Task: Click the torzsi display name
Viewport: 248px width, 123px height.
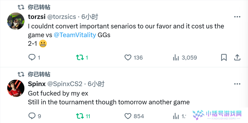Action: point(37,17)
